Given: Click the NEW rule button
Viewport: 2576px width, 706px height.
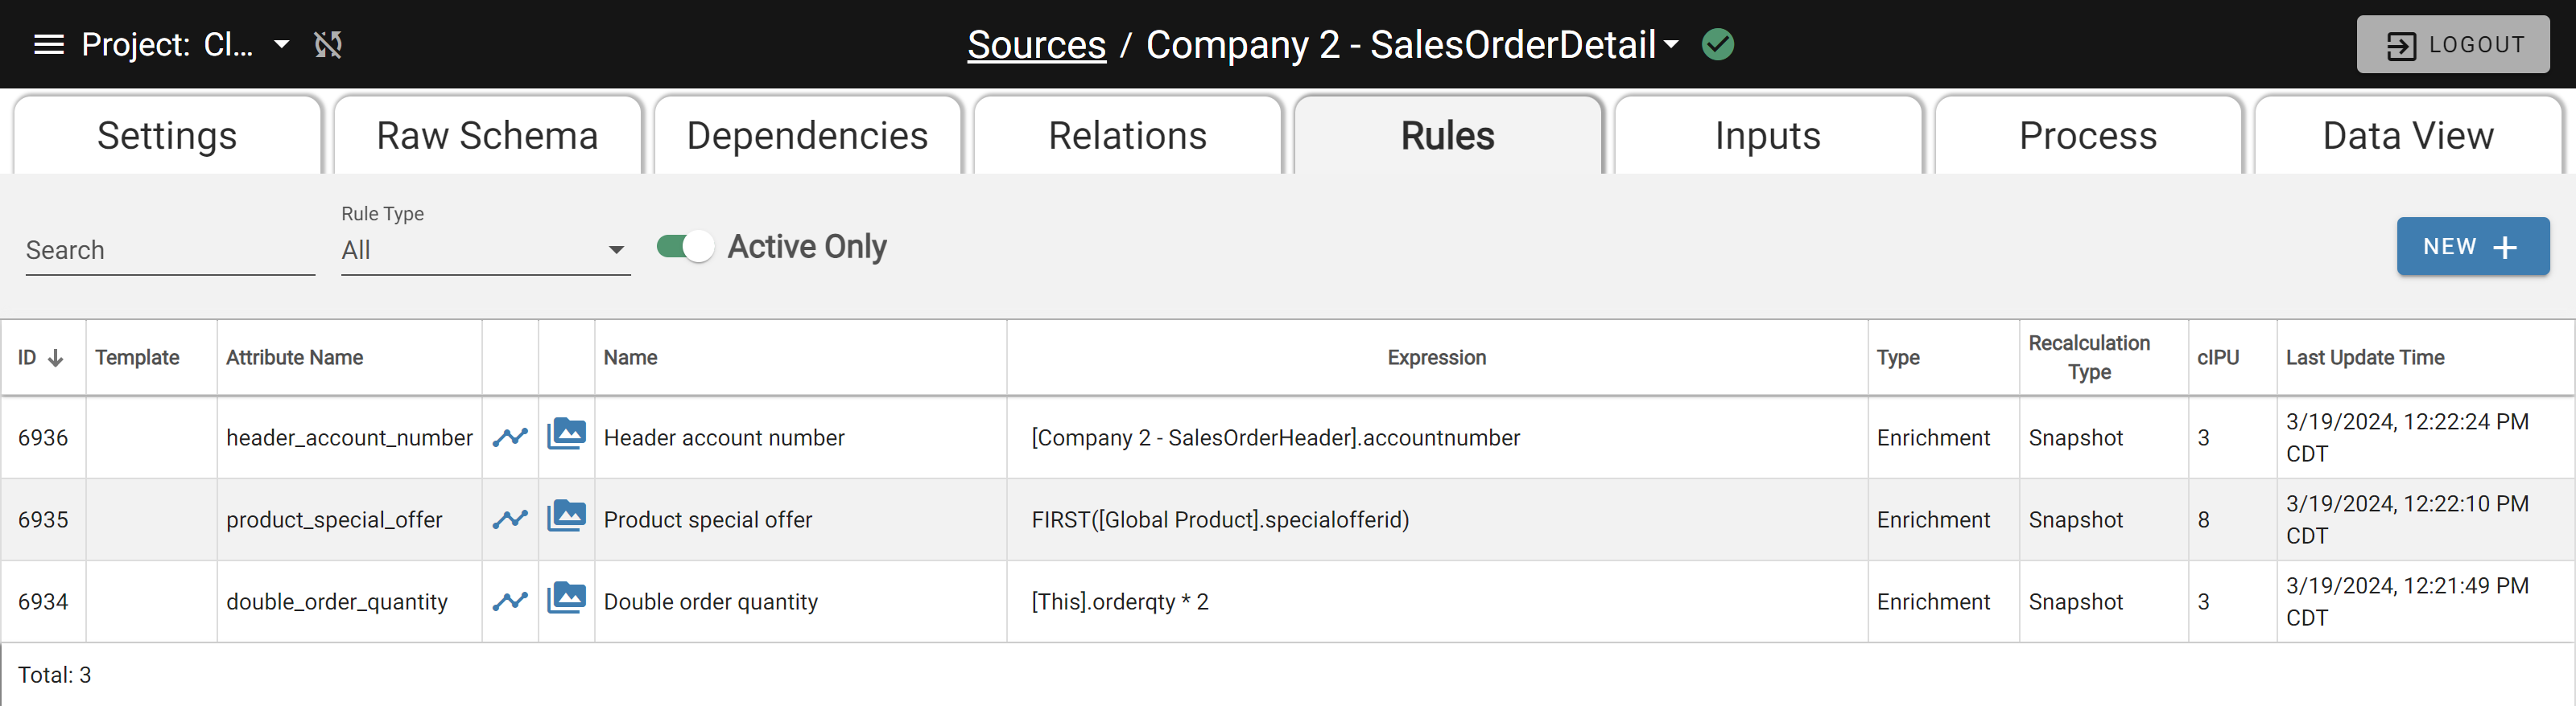Looking at the screenshot, I should (2472, 247).
